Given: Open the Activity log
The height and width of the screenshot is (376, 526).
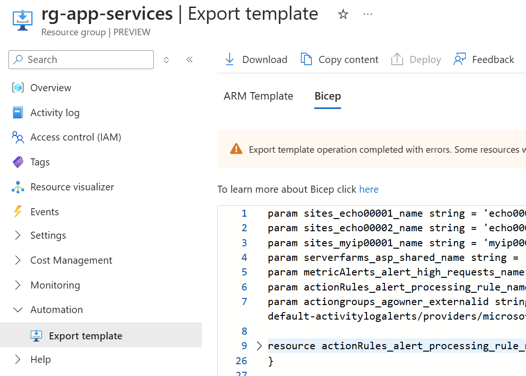Looking at the screenshot, I should [x=55, y=113].
